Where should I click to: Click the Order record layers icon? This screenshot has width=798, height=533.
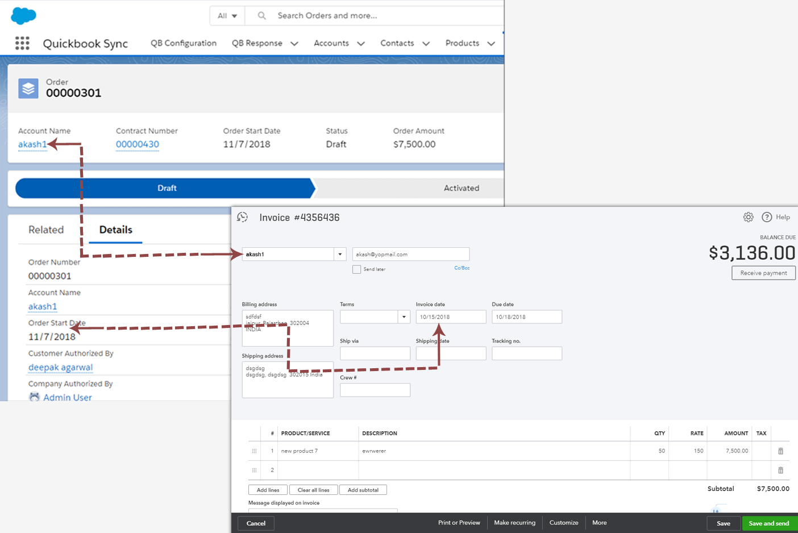pyautogui.click(x=28, y=89)
